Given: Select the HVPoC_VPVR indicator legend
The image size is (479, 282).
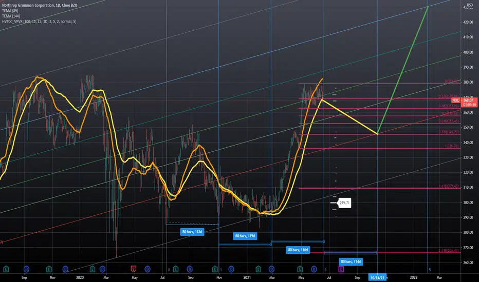Looking at the screenshot, I should pos(39,22).
